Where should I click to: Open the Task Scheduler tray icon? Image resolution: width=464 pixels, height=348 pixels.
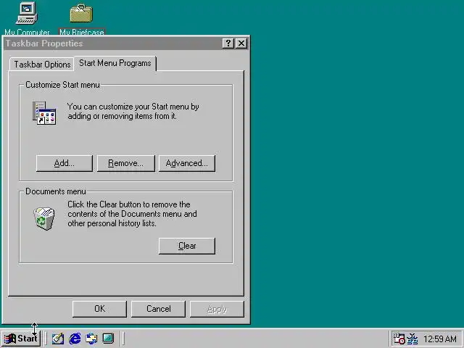pos(399,339)
